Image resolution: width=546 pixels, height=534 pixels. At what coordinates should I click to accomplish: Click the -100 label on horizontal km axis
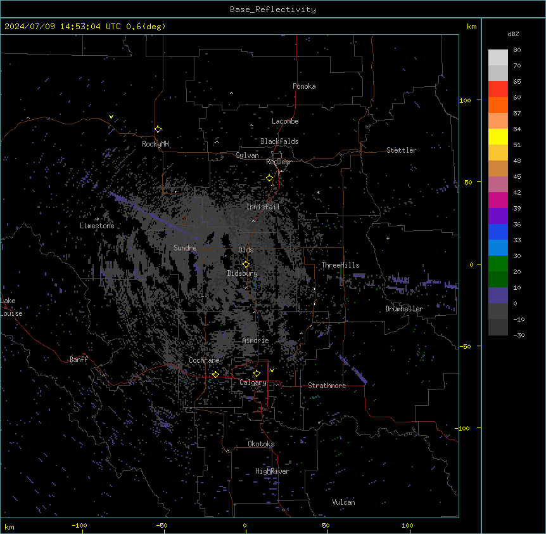coord(79,525)
